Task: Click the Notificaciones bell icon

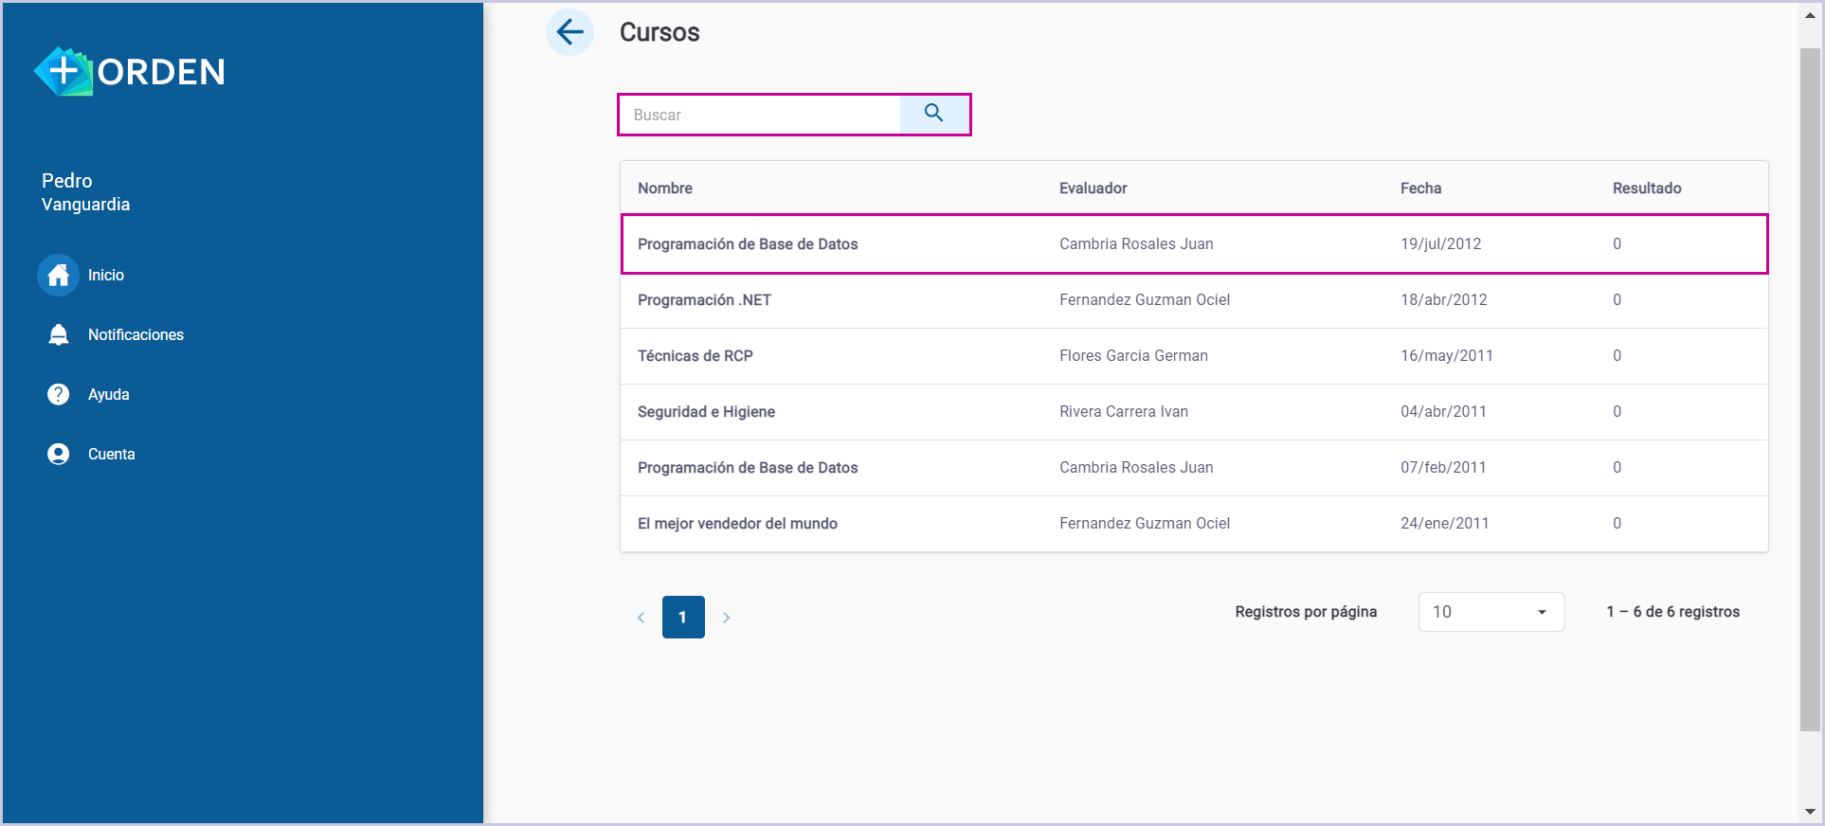Action: coord(58,334)
